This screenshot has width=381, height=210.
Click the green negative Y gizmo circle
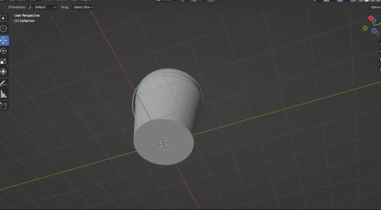[x=365, y=28]
